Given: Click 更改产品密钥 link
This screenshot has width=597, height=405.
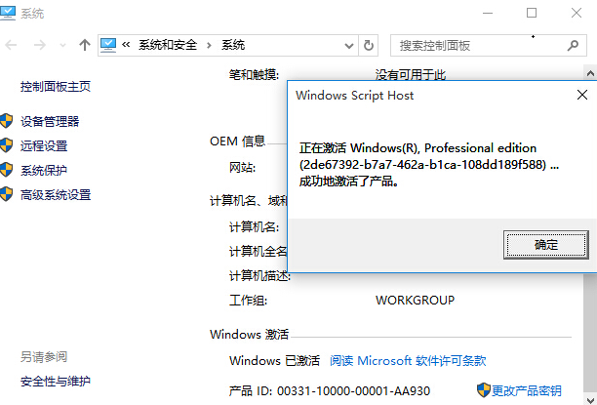Looking at the screenshot, I should (x=527, y=390).
